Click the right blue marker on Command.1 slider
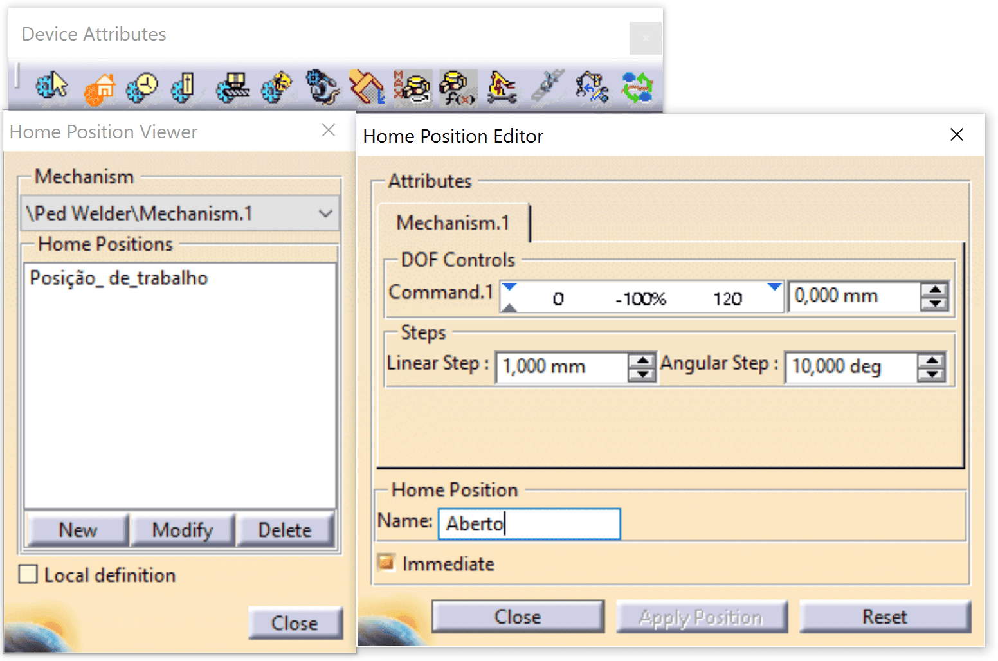This screenshot has width=998, height=661. coord(775,287)
